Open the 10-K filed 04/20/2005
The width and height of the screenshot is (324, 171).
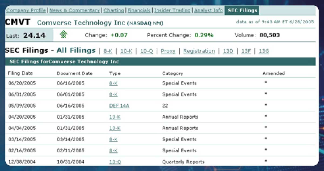pos(115,117)
